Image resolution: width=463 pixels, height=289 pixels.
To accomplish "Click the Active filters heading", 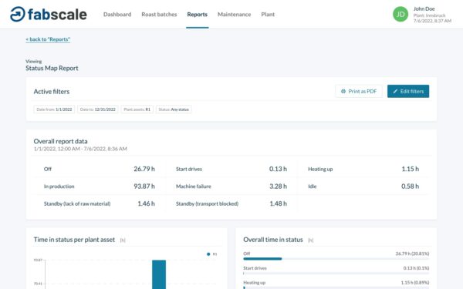I will pyautogui.click(x=52, y=92).
